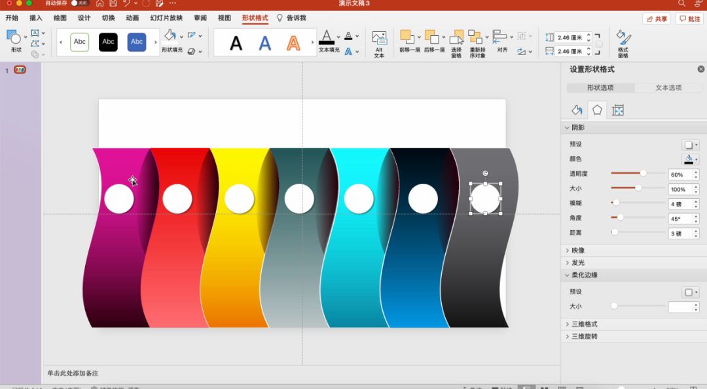Image resolution: width=707 pixels, height=389 pixels.
Task: Expand the Reflection (映像) section
Action: click(x=577, y=250)
